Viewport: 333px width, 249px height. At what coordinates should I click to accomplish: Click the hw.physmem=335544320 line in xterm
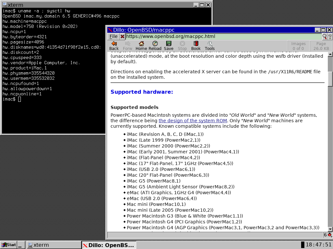[x=29, y=73]
